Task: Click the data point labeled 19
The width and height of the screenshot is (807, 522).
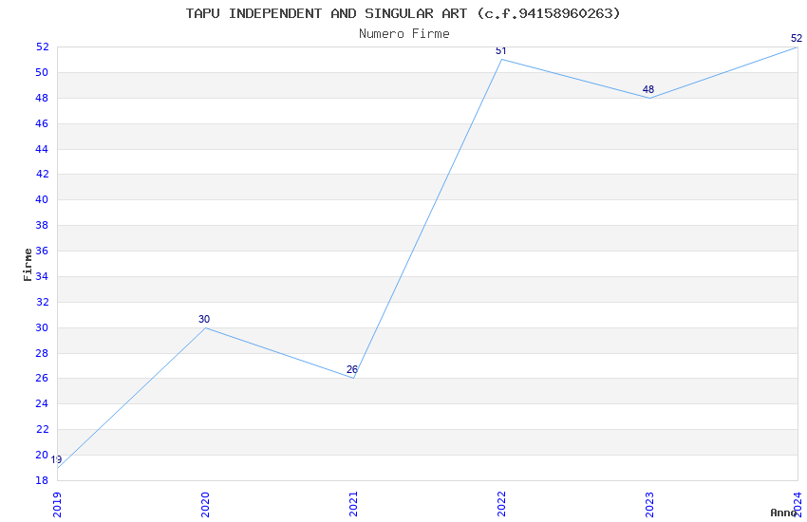Action: 56,459
